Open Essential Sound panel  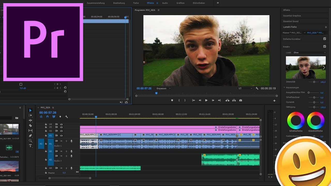[x=291, y=21]
